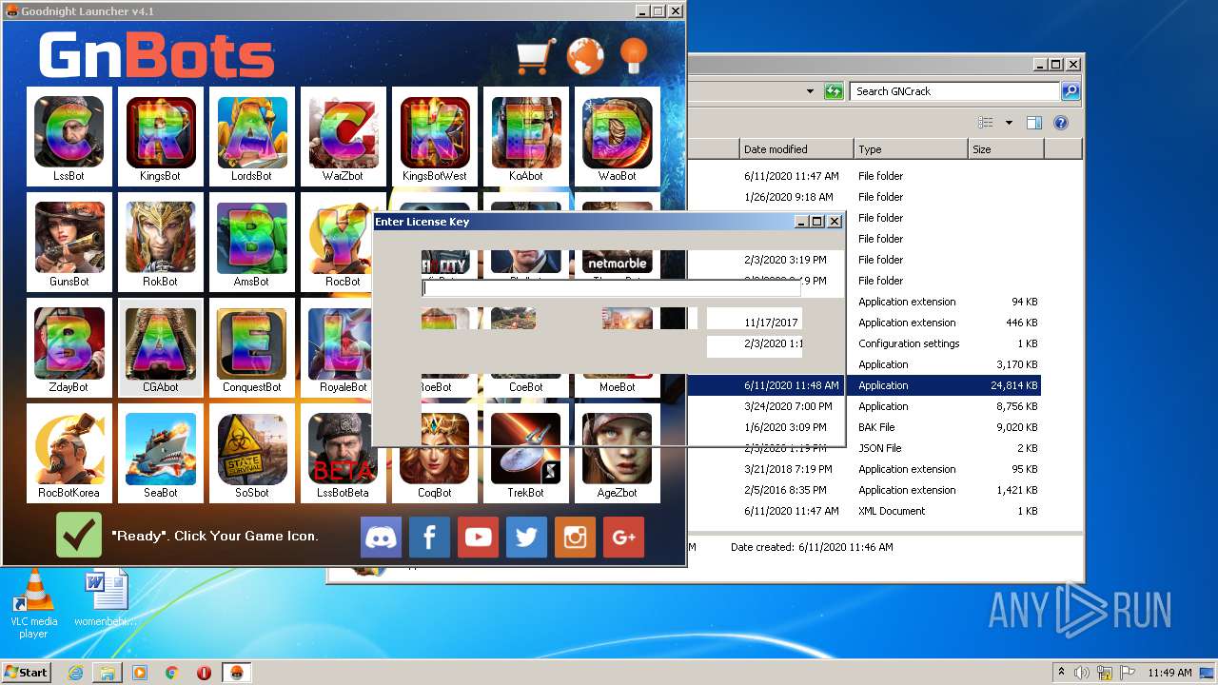
Task: Change the Explorer view style icon
Action: pyautogui.click(x=986, y=123)
